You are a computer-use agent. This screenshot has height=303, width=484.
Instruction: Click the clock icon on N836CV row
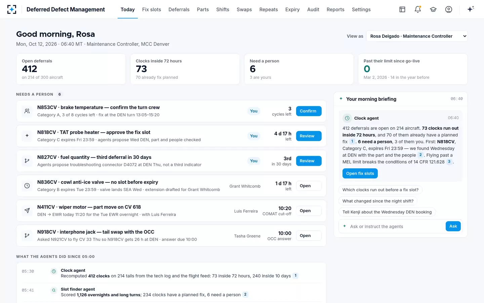click(x=27, y=186)
